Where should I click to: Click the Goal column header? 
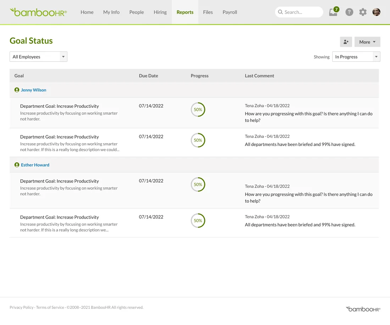(19, 75)
